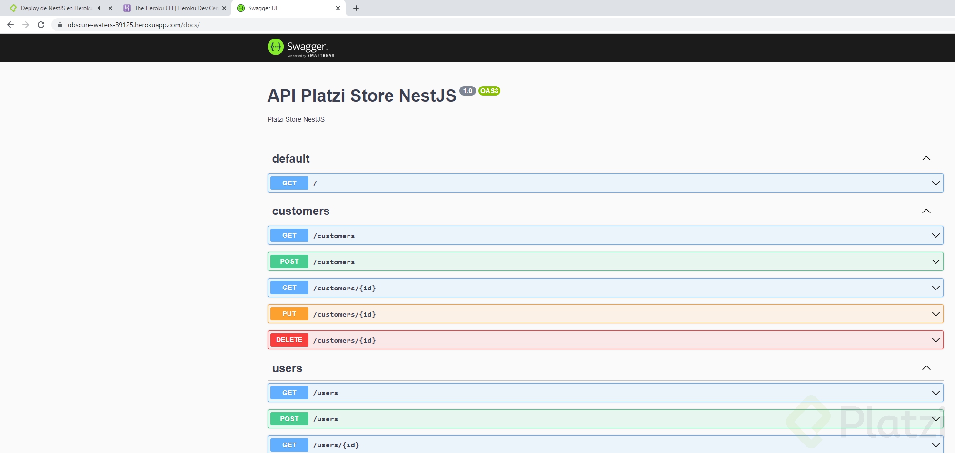Click the Heroku favicon on its tab
Screen dimensions: 955x453
(127, 8)
